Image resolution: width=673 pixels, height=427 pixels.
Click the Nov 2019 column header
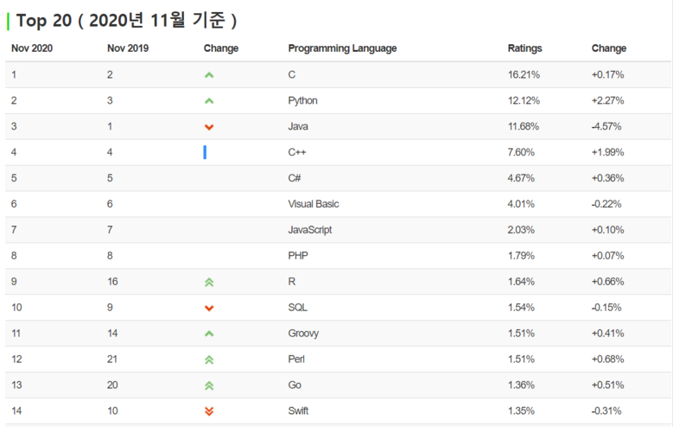(128, 48)
